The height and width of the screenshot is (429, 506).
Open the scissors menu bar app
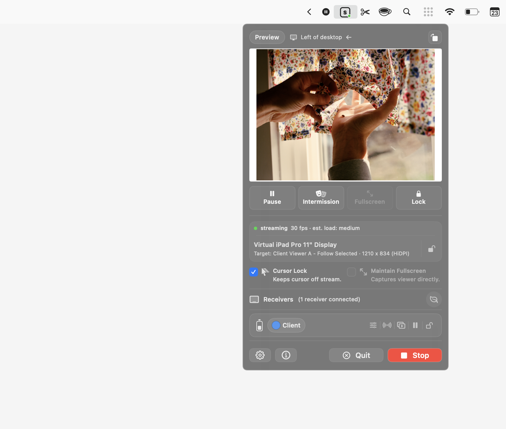click(365, 12)
